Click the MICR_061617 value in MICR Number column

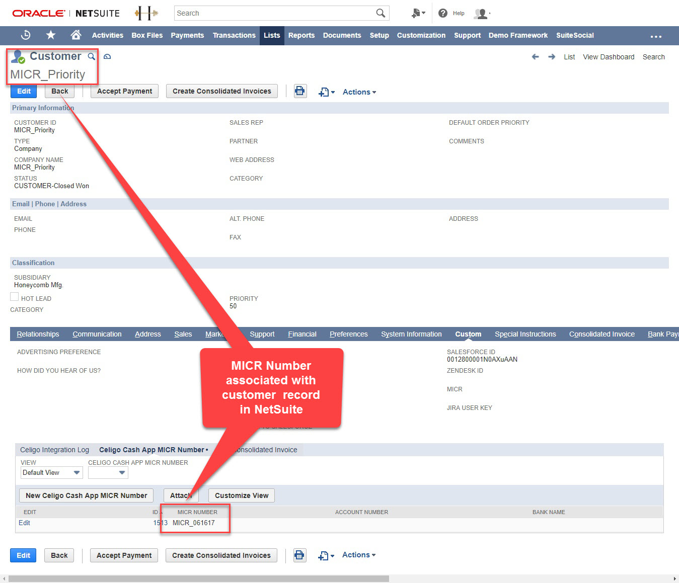(194, 523)
